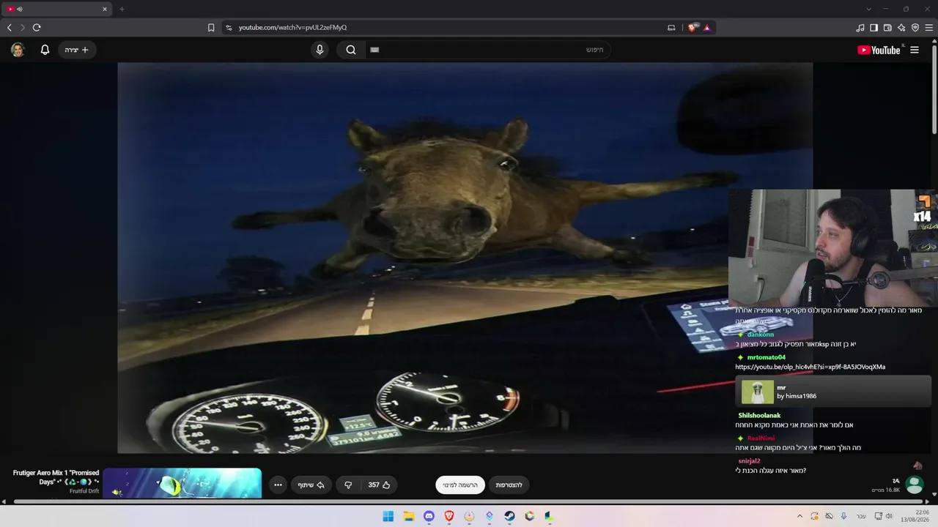Switch the keyboard language (עבר) indicator
938x527 pixels.
(862, 516)
